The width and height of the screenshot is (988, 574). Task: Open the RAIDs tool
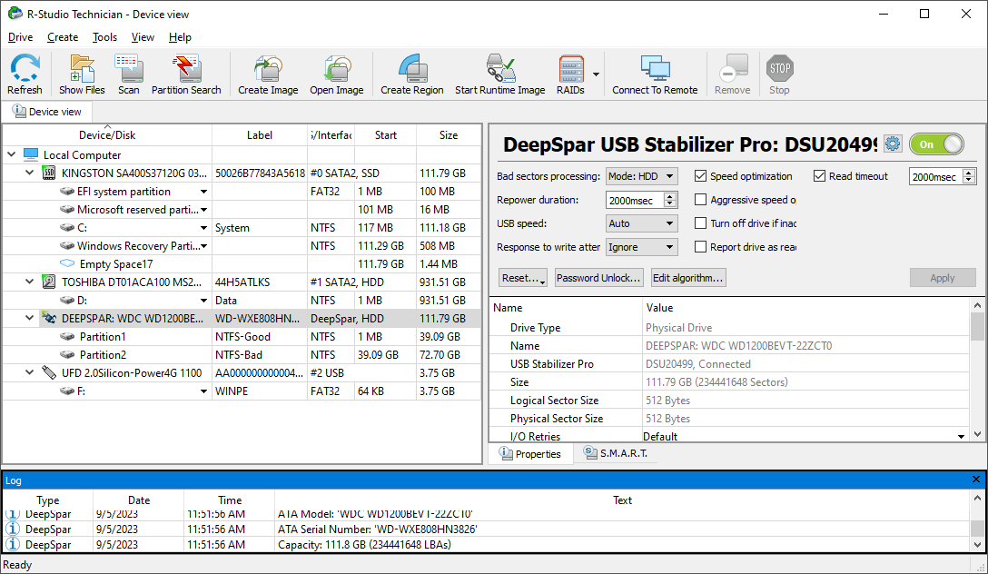[x=571, y=69]
